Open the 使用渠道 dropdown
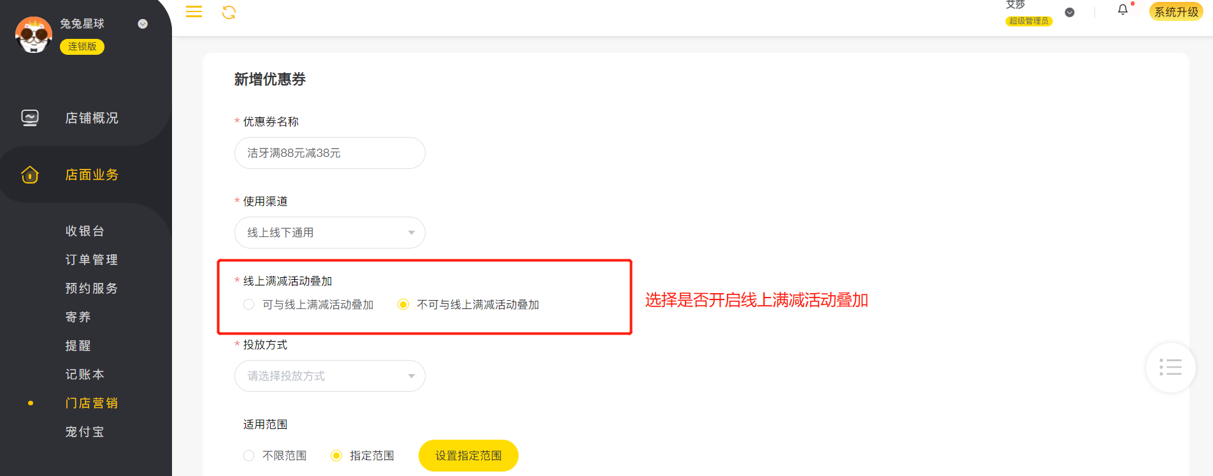 tap(330, 233)
